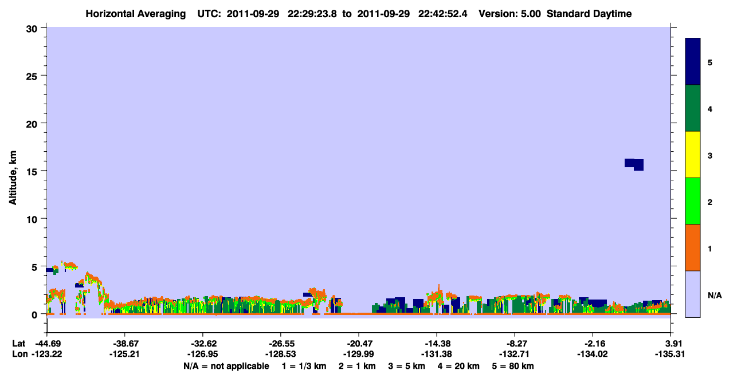Click the longitude value '-125.21'
745x382 pixels.
click(125, 354)
